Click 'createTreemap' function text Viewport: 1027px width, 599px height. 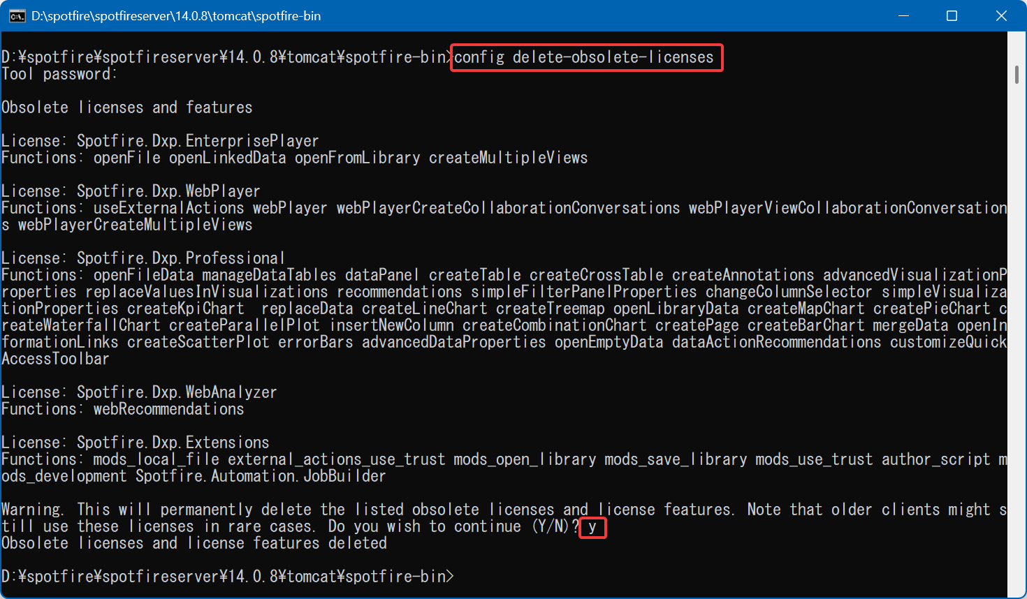click(x=551, y=309)
